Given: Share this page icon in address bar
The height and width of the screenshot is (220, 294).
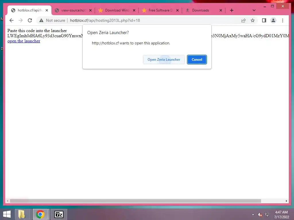Looking at the screenshot, I should [x=243, y=20].
